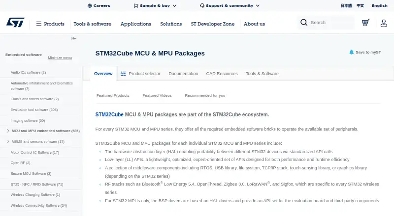Click the Save to myST text
The width and height of the screenshot is (394, 216).
pyautogui.click(x=368, y=52)
